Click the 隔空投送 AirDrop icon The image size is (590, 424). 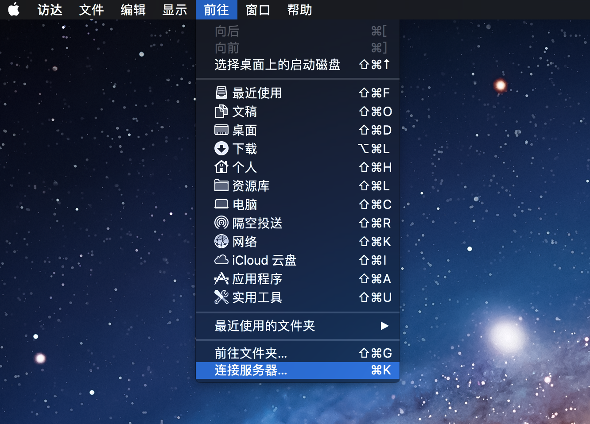[221, 223]
